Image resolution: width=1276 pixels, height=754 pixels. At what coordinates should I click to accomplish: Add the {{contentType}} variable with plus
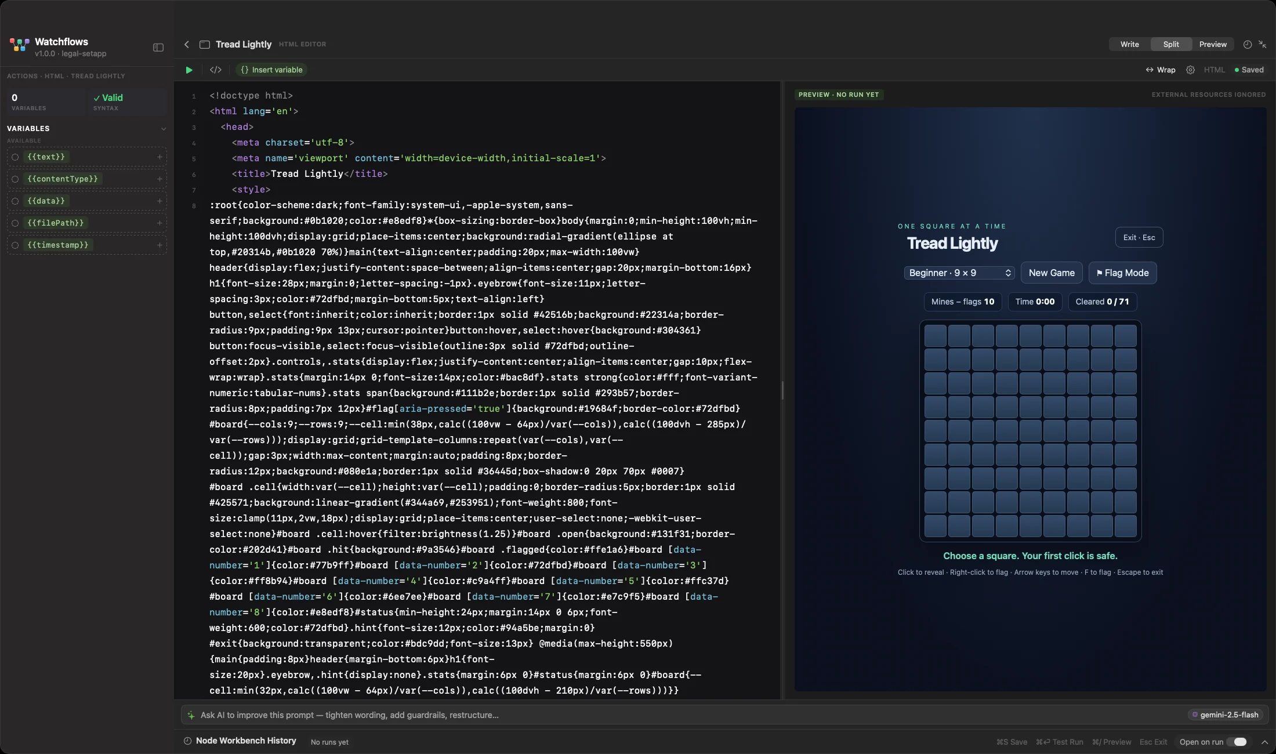pos(159,179)
